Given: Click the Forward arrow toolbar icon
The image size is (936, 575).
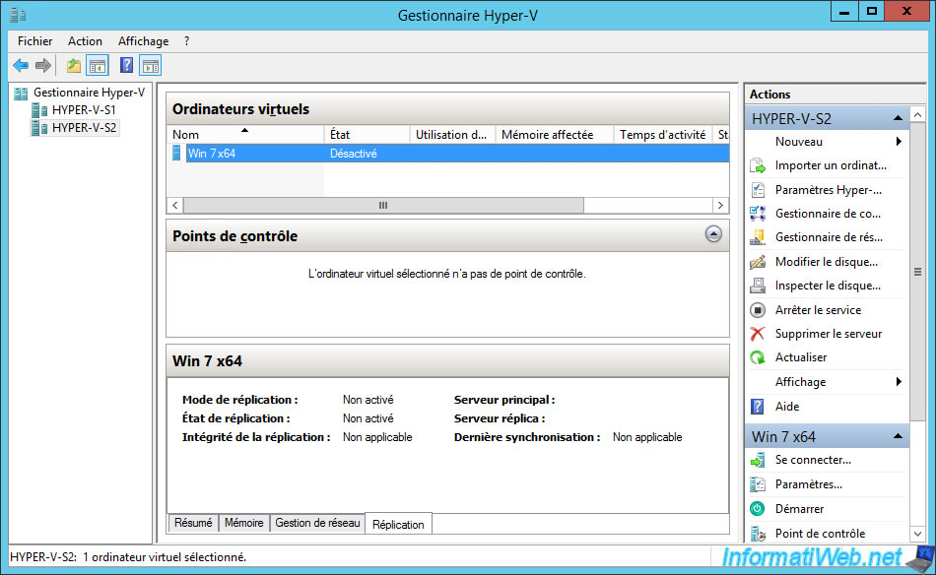Looking at the screenshot, I should tap(43, 66).
